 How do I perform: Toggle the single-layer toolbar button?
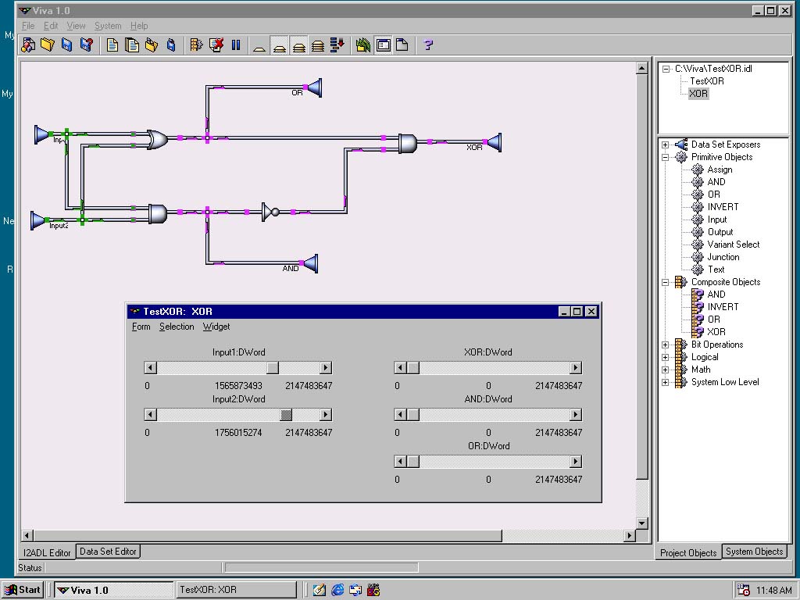(x=260, y=45)
